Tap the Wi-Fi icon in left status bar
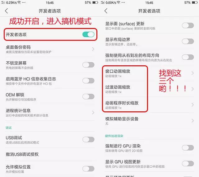This screenshot has width=199, height=177. [19, 2]
